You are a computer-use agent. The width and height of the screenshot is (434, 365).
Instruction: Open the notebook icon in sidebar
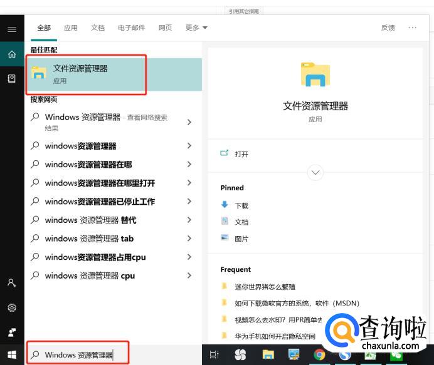pyautogui.click(x=12, y=79)
